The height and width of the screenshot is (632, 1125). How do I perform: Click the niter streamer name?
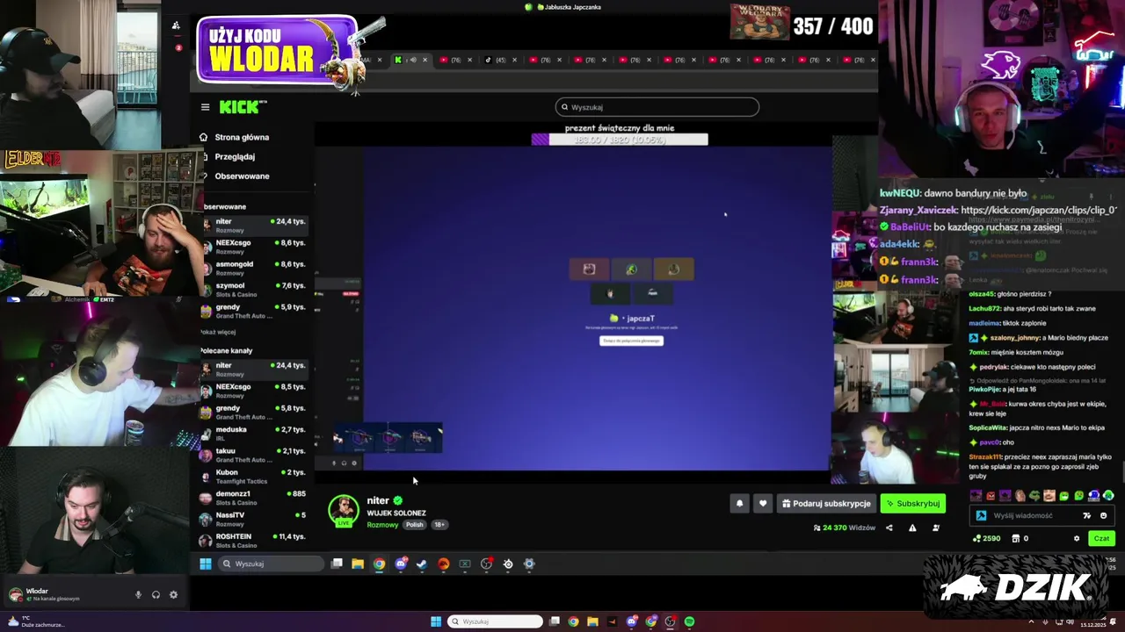point(378,500)
